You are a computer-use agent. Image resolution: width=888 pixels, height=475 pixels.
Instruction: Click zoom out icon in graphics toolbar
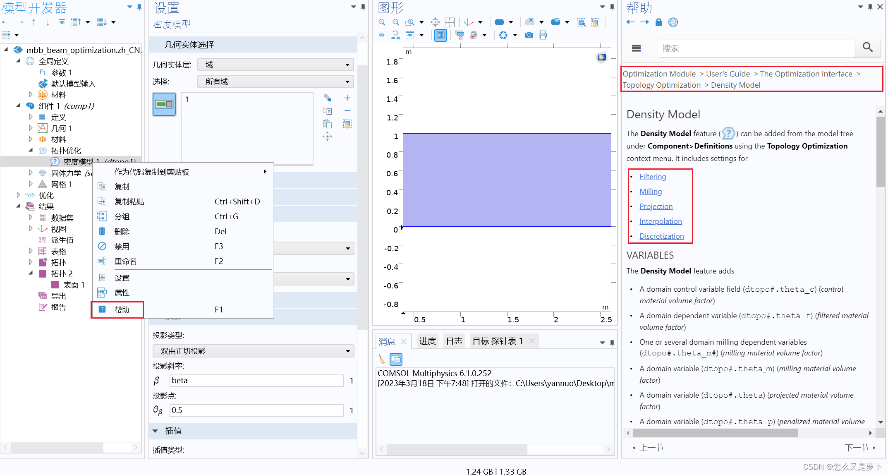tap(396, 22)
